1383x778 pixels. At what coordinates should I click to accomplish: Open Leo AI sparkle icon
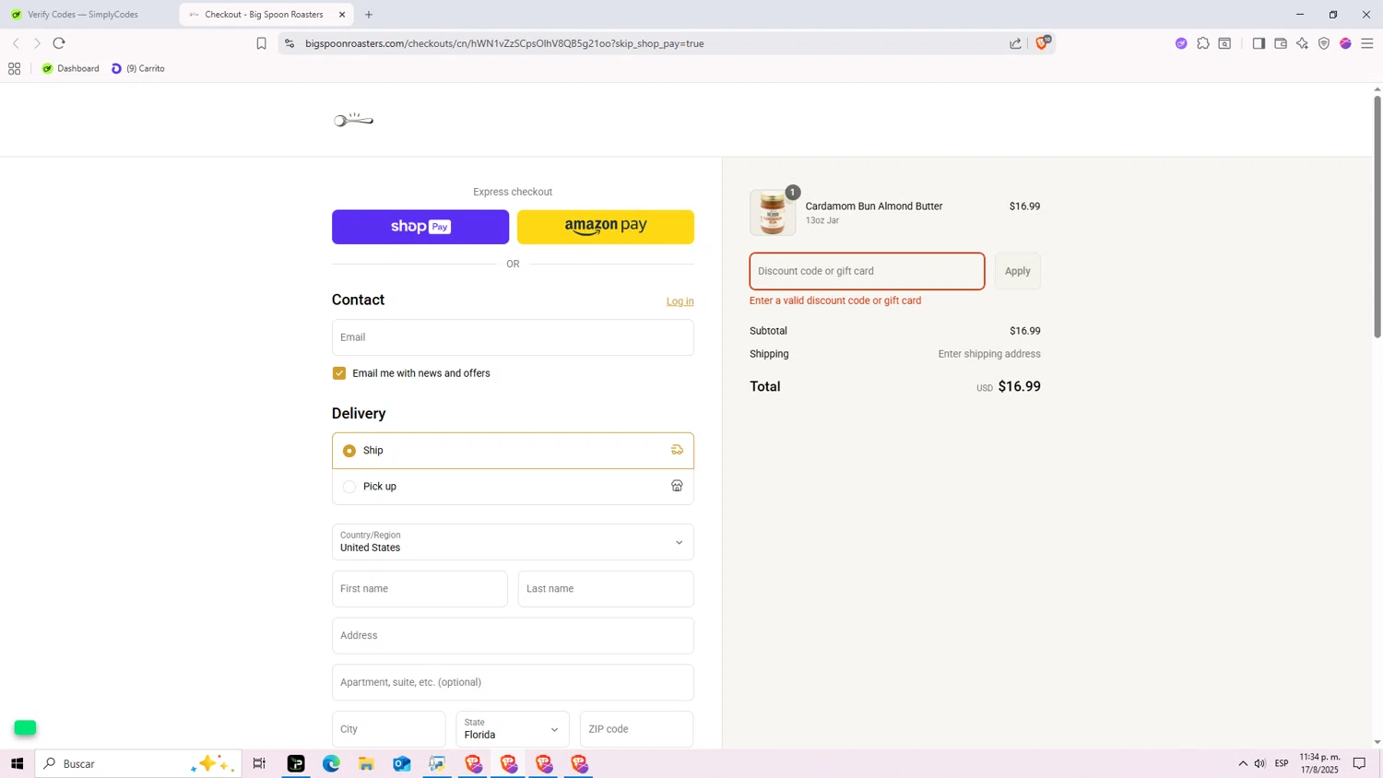point(1302,43)
